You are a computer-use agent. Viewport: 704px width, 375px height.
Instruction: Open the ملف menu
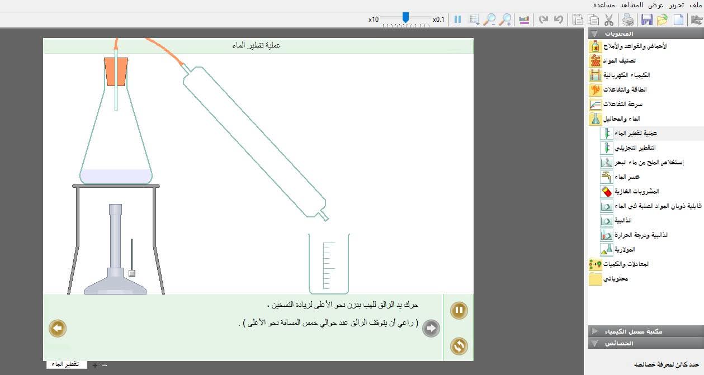(x=696, y=5)
